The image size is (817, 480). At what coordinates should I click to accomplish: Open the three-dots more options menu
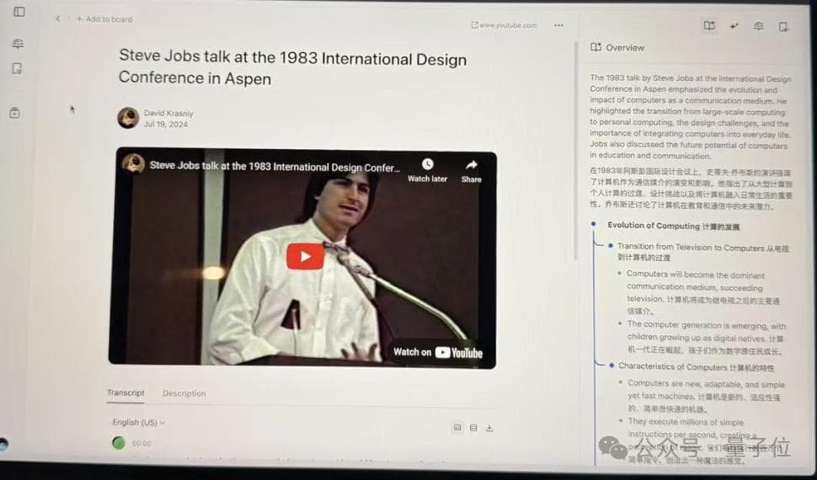(x=558, y=25)
